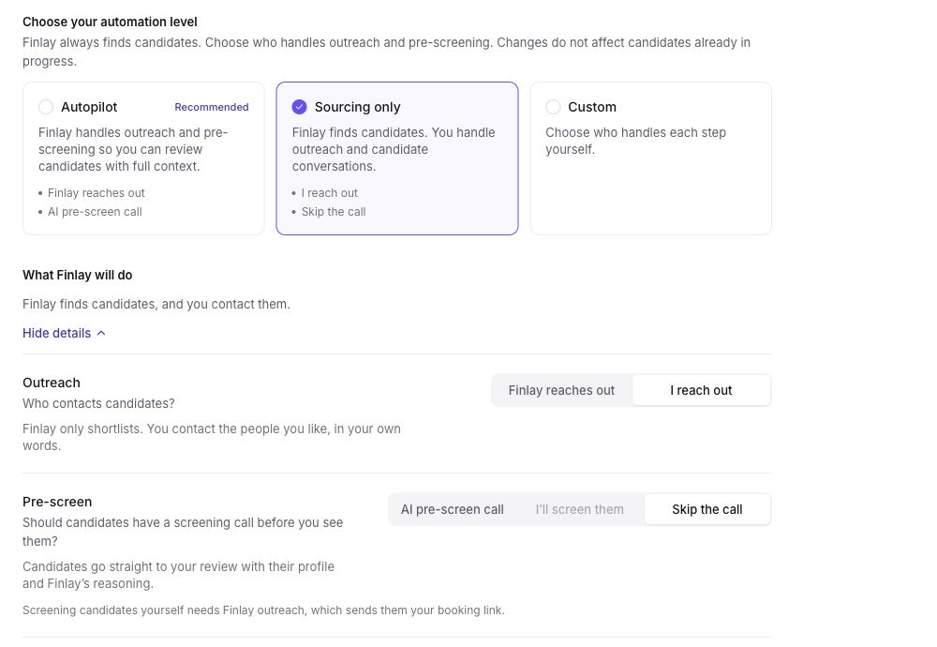
Task: Click 'Who contacts candidates?' text
Action: click(x=98, y=403)
